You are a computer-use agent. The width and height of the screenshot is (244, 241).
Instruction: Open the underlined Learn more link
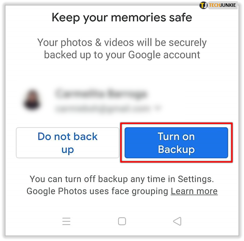pyautogui.click(x=194, y=191)
